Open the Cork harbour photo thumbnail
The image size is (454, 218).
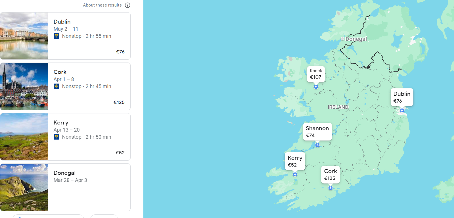[x=24, y=86]
